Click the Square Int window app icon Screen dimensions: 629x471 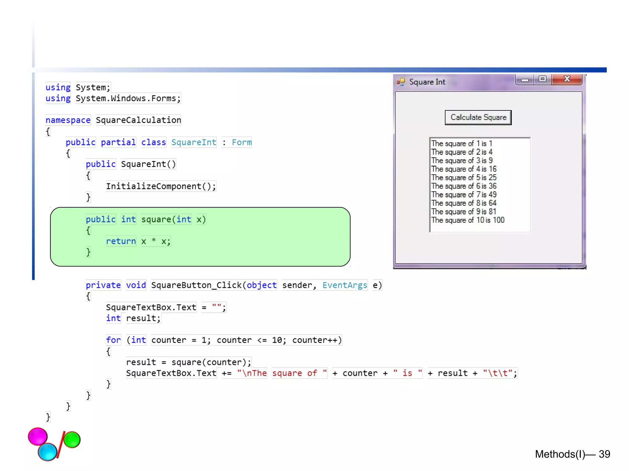(400, 82)
